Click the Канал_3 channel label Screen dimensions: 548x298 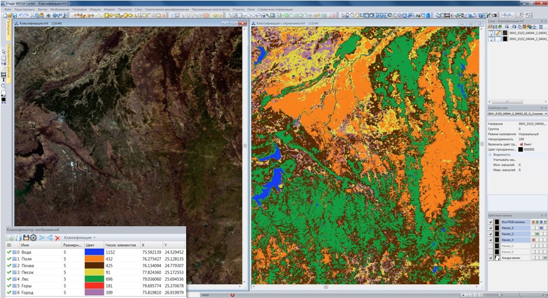tap(507, 234)
